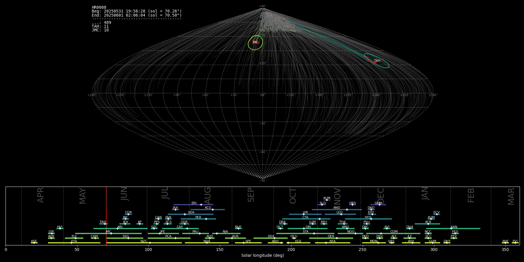The width and height of the screenshot is (524, 262).
Task: Click the NTA shower bar in timeline
Action: [x=332, y=243]
